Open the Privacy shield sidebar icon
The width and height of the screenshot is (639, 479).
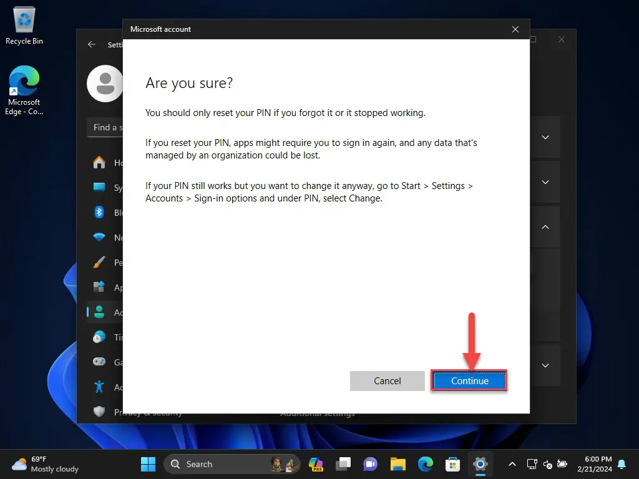tap(99, 412)
